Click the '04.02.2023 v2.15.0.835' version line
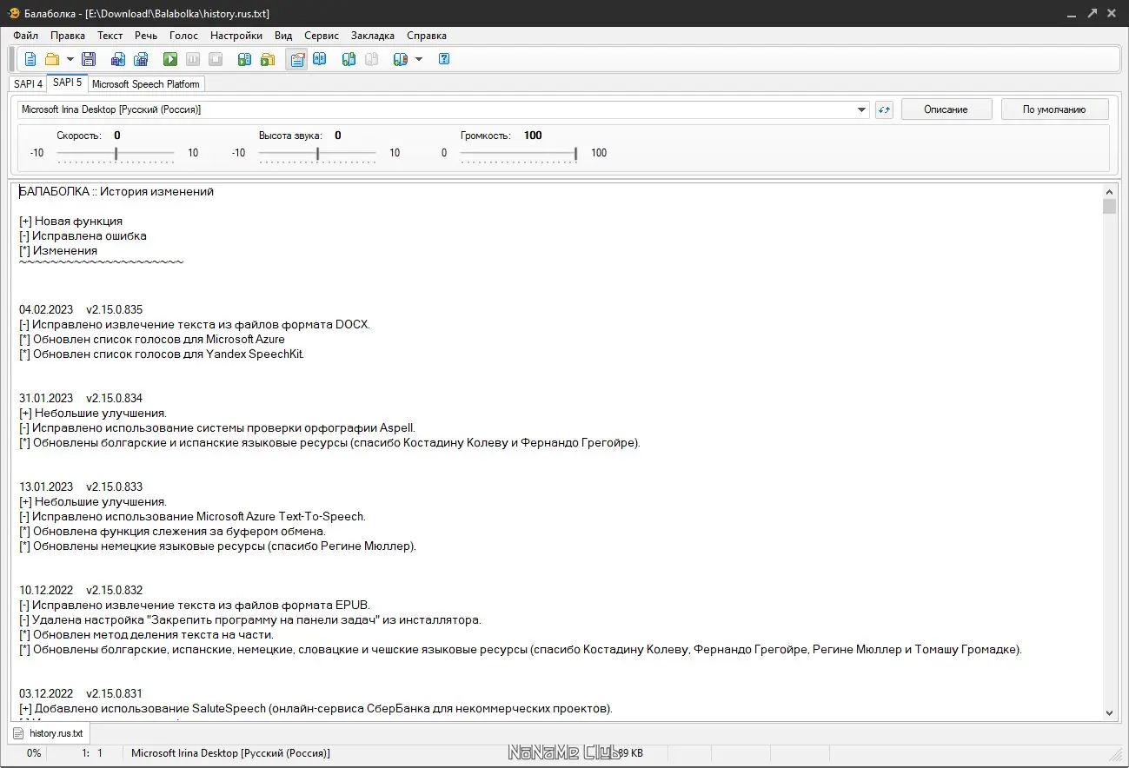 [81, 310]
